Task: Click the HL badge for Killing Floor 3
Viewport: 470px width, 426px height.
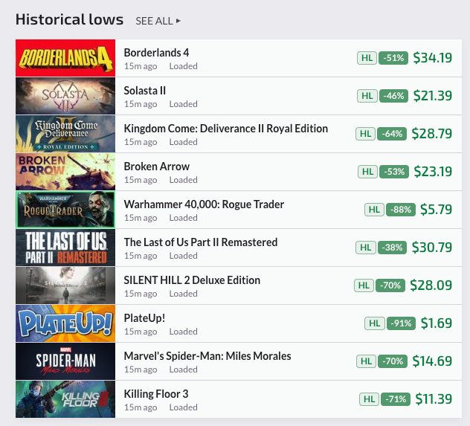Action: coord(370,399)
